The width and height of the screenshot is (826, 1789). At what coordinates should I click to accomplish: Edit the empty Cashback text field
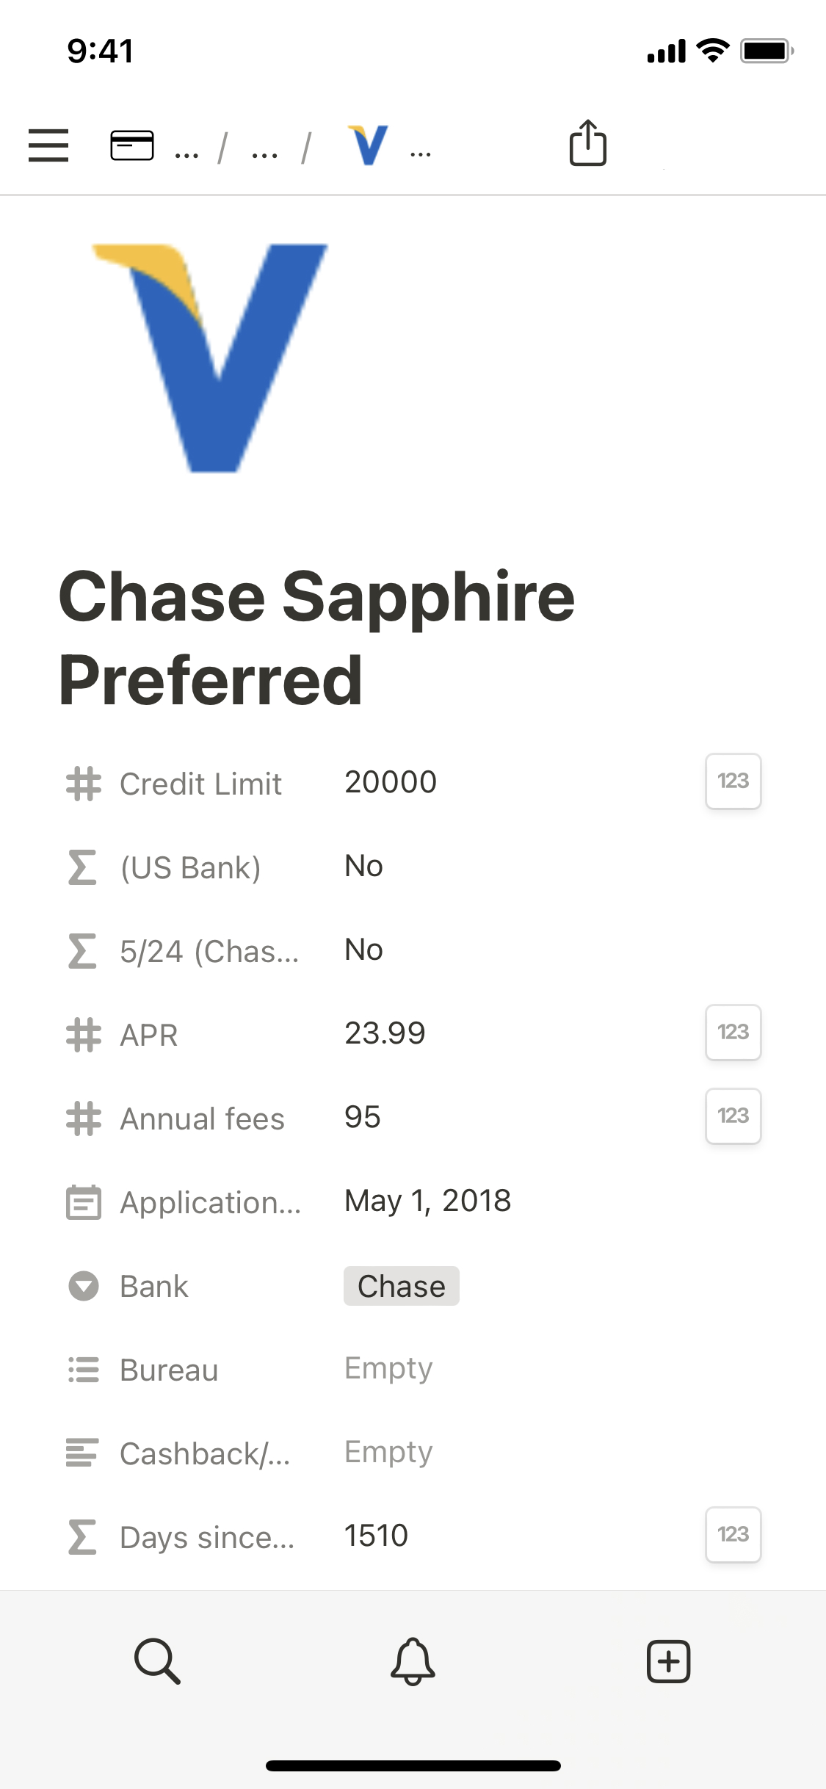pos(388,1453)
